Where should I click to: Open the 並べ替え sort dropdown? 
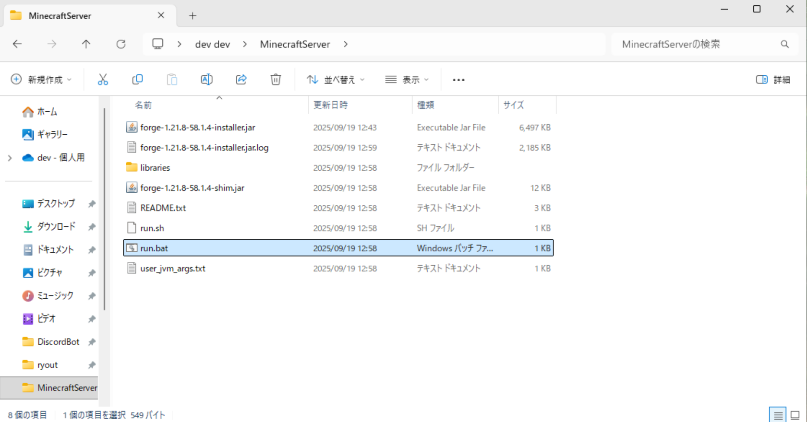click(336, 80)
